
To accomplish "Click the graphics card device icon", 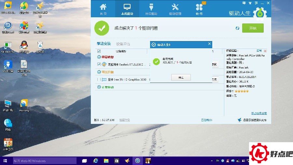I will (104, 80).
